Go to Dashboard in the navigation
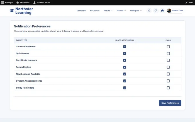195x122 pixels. 81,11
